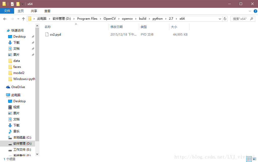Open pinned 下载 under quick access

pos(16,43)
